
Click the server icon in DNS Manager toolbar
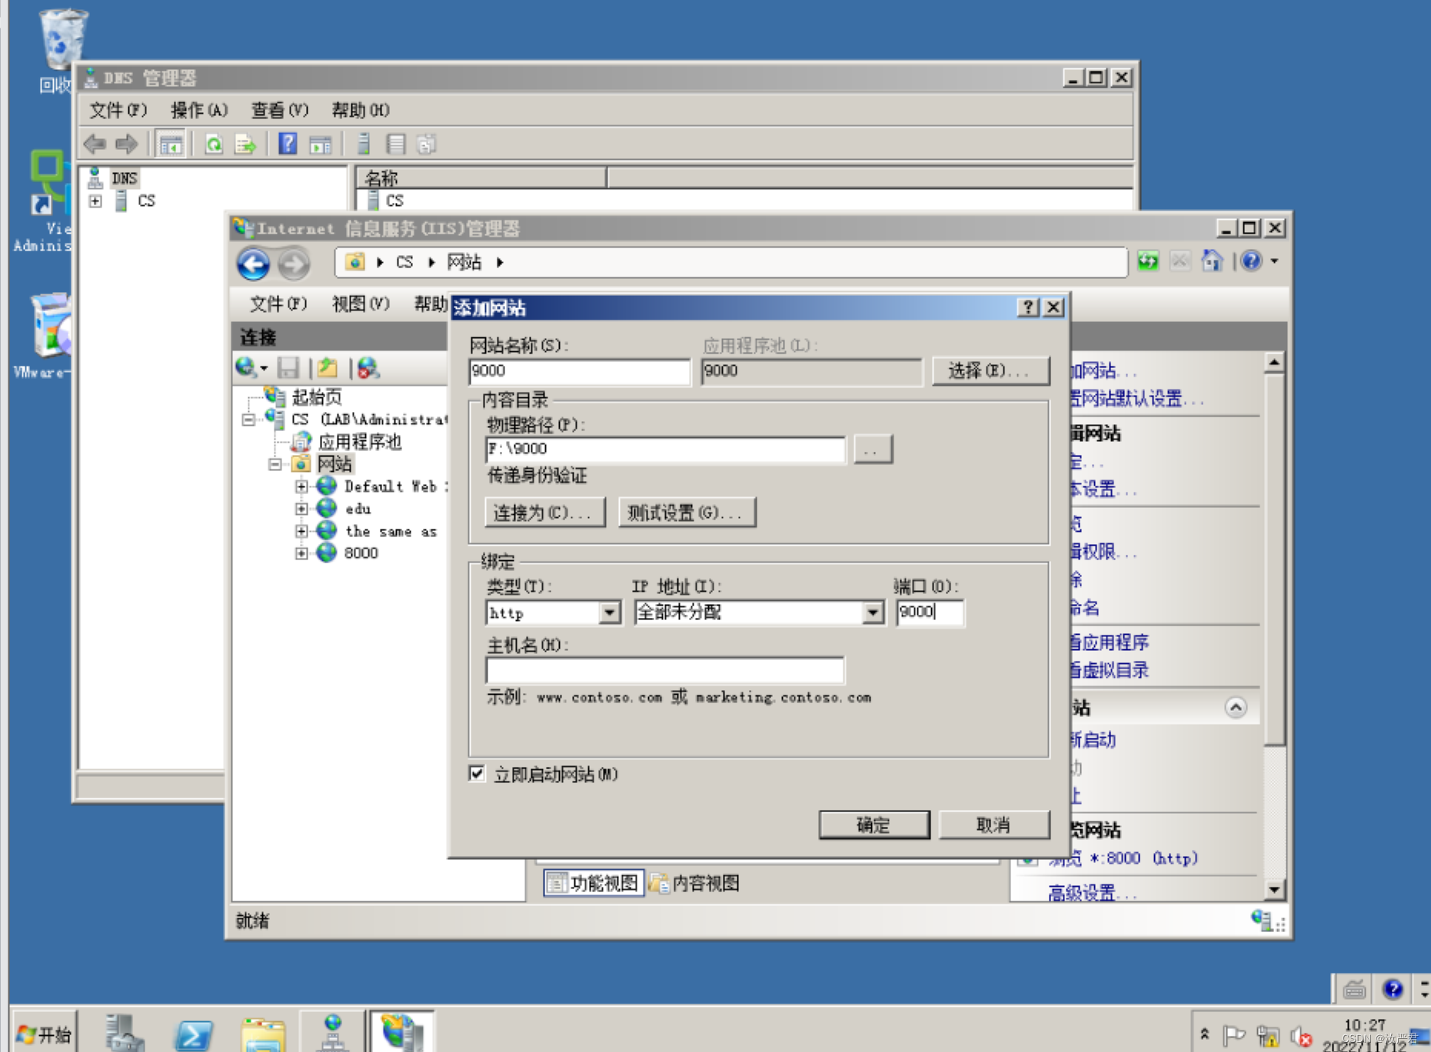(x=364, y=144)
